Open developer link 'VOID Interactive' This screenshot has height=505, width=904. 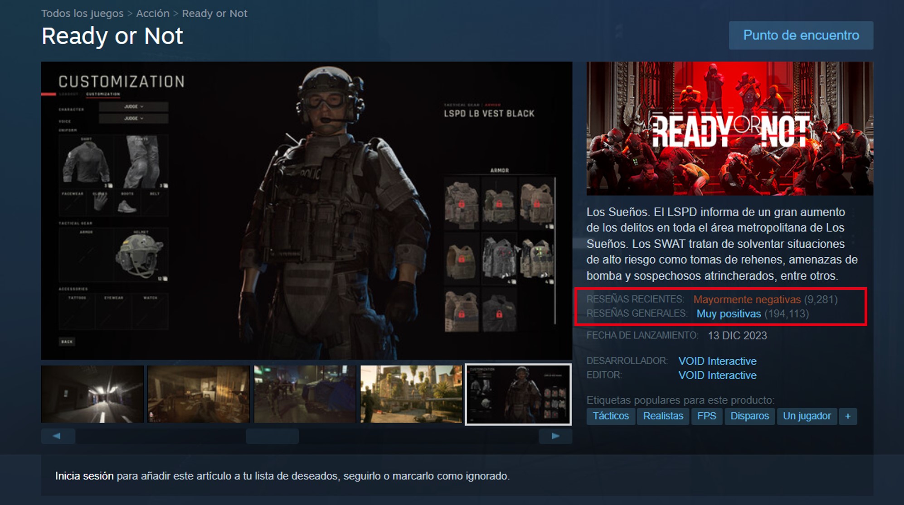tap(717, 361)
